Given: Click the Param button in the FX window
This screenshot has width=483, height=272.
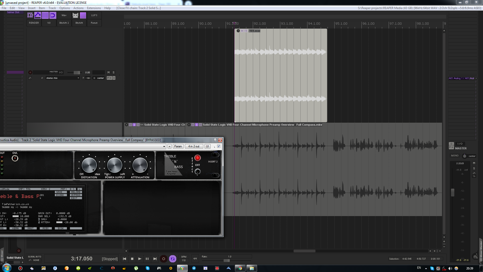Looking at the screenshot, I should pyautogui.click(x=178, y=146).
